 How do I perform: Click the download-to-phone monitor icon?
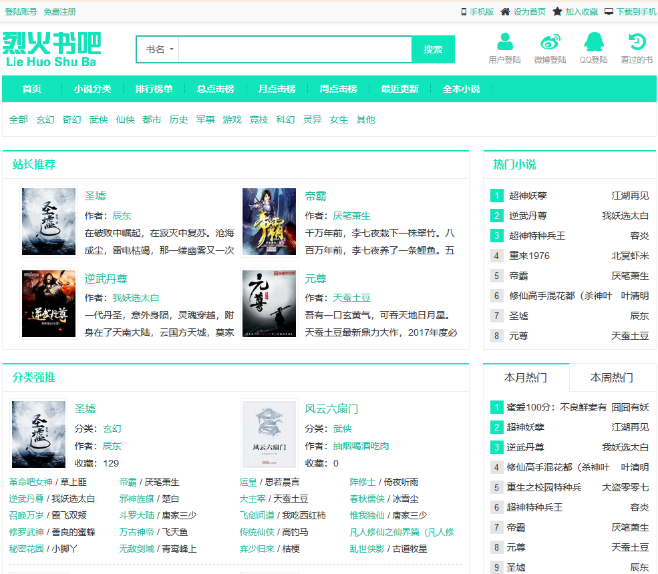pyautogui.click(x=609, y=11)
